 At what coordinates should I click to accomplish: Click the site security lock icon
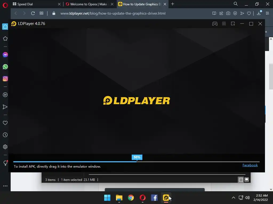pos(54,13)
